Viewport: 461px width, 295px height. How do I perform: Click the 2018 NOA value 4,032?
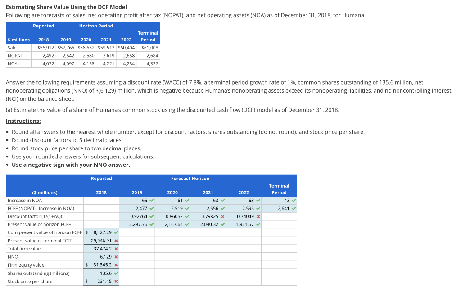(x=48, y=63)
